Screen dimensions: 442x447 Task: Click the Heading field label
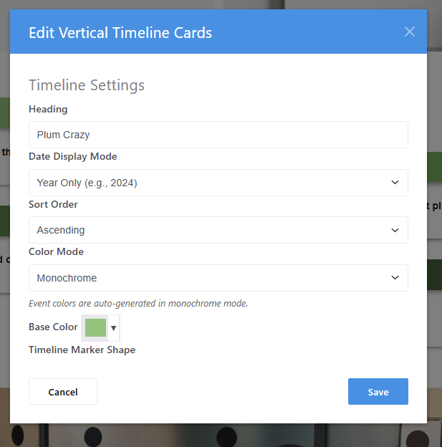tap(48, 109)
